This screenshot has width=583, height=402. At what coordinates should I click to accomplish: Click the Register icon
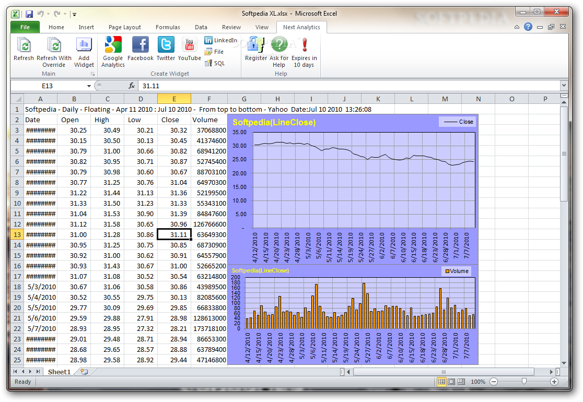256,49
